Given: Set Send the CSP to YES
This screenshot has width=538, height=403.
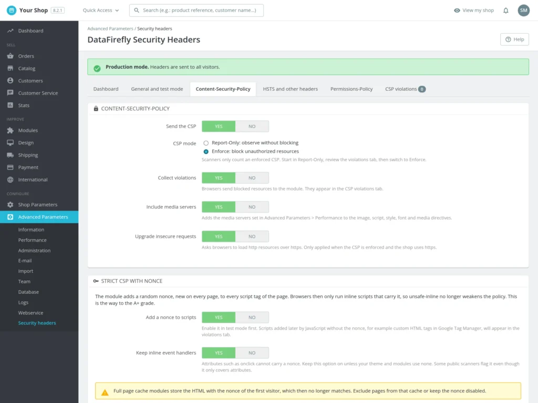Looking at the screenshot, I should pyautogui.click(x=219, y=126).
